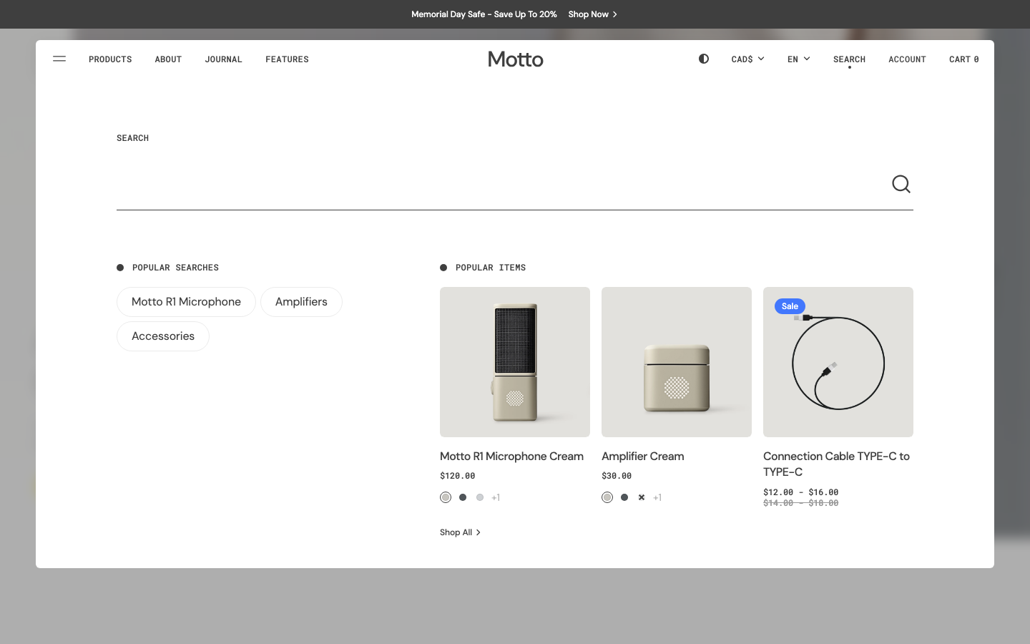Open the Motto R1 Microphone Cream thumbnail
This screenshot has height=644, width=1030.
coord(515,362)
